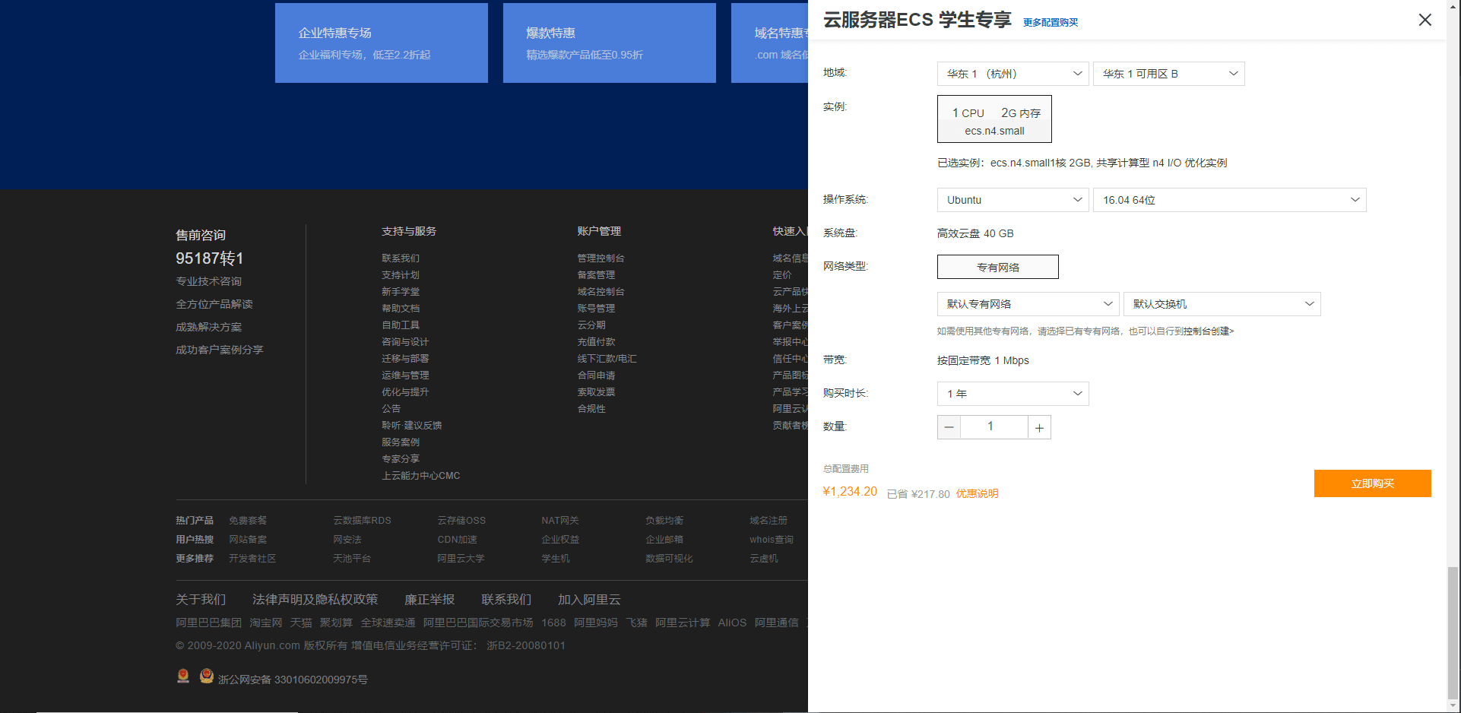Open 上云能力中心CMC footer link
This screenshot has width=1461, height=713.
click(x=420, y=476)
